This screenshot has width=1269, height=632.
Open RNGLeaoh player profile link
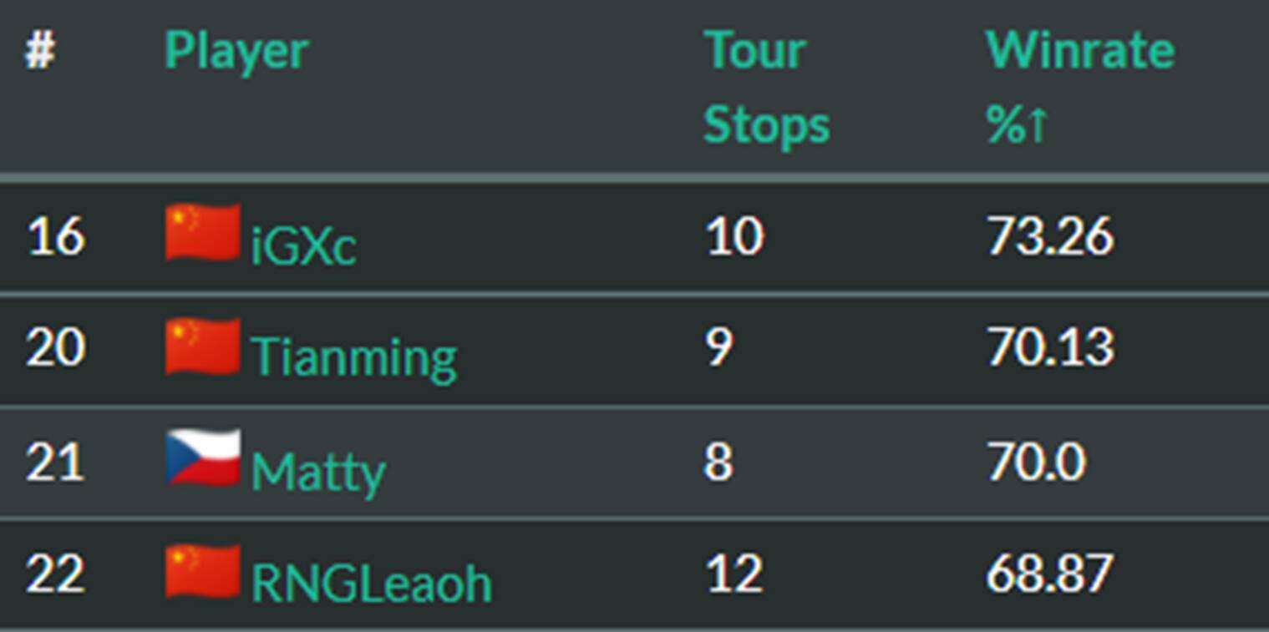click(x=371, y=584)
